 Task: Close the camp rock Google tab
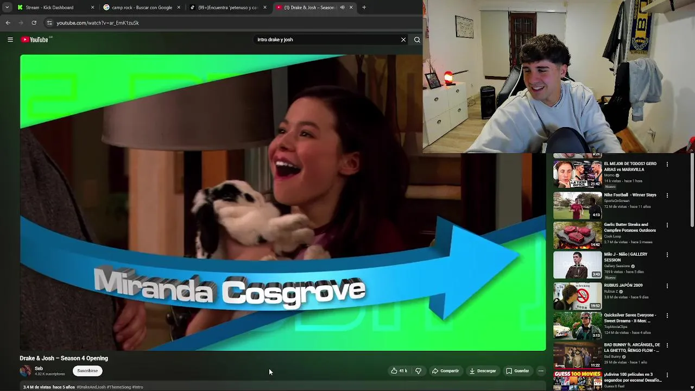click(x=179, y=8)
